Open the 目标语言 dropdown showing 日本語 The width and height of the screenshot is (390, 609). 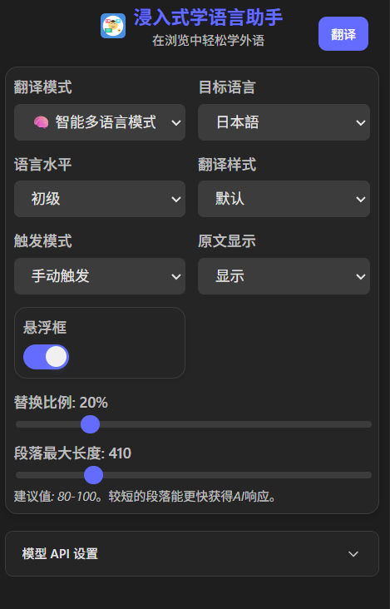284,122
